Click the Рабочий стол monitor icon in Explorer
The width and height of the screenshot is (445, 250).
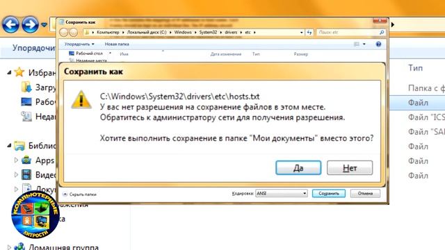pos(26,102)
